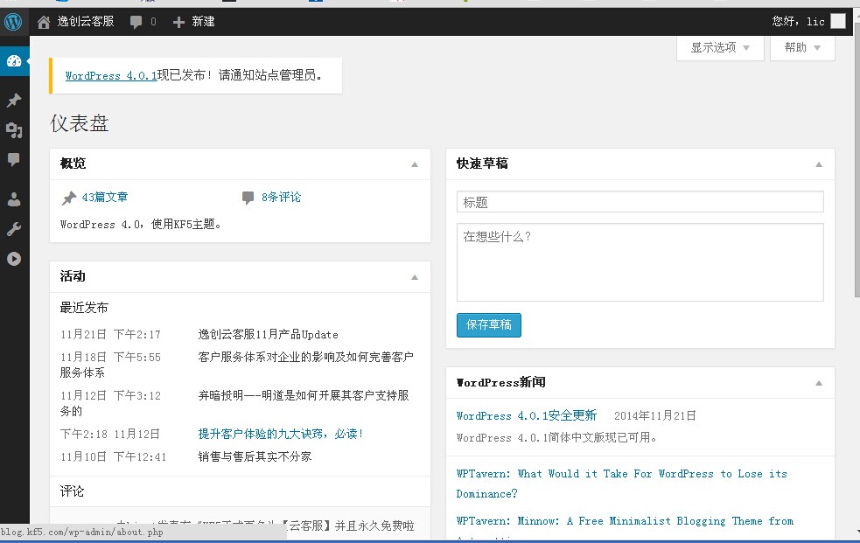Open Tools via sidebar wrench icon
This screenshot has height=543, width=860.
[14, 229]
